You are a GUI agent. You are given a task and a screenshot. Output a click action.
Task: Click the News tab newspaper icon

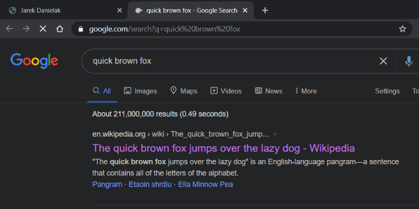click(x=258, y=91)
